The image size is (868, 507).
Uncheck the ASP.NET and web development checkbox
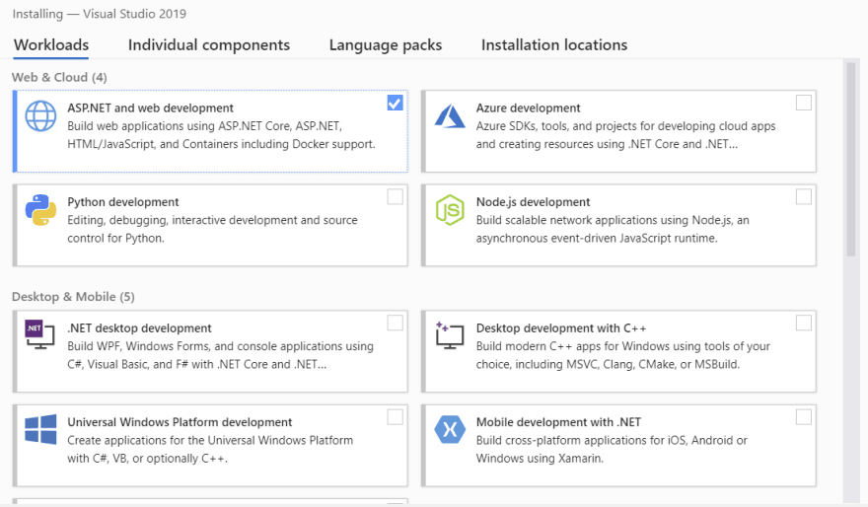point(395,103)
